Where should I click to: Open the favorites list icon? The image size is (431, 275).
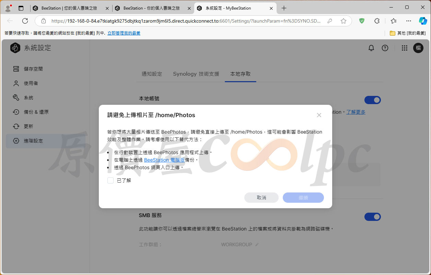(x=394, y=21)
